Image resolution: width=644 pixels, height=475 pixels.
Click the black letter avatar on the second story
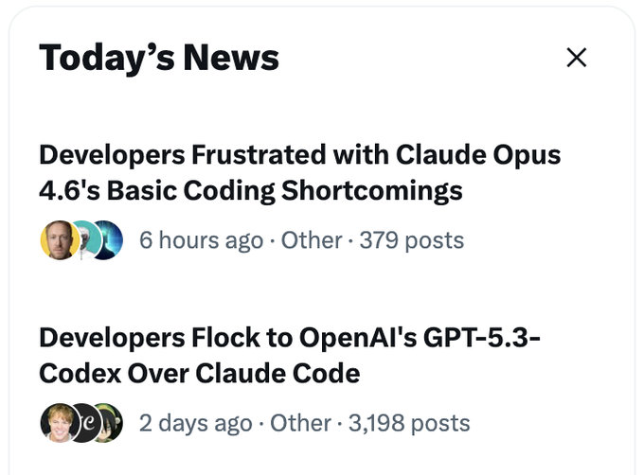click(83, 423)
